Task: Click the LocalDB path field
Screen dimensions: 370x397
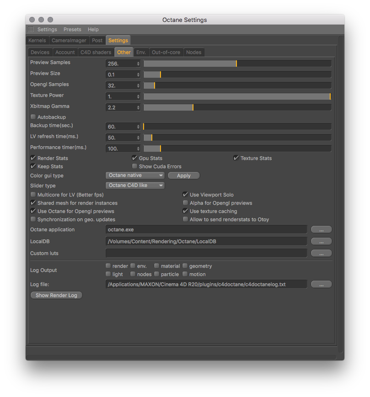Action: pos(206,242)
